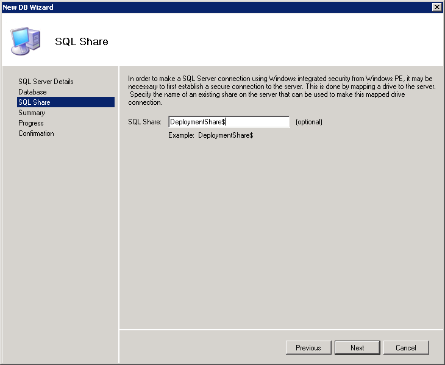Click Next to continue the wizard
The width and height of the screenshot is (445, 365).
[357, 348]
